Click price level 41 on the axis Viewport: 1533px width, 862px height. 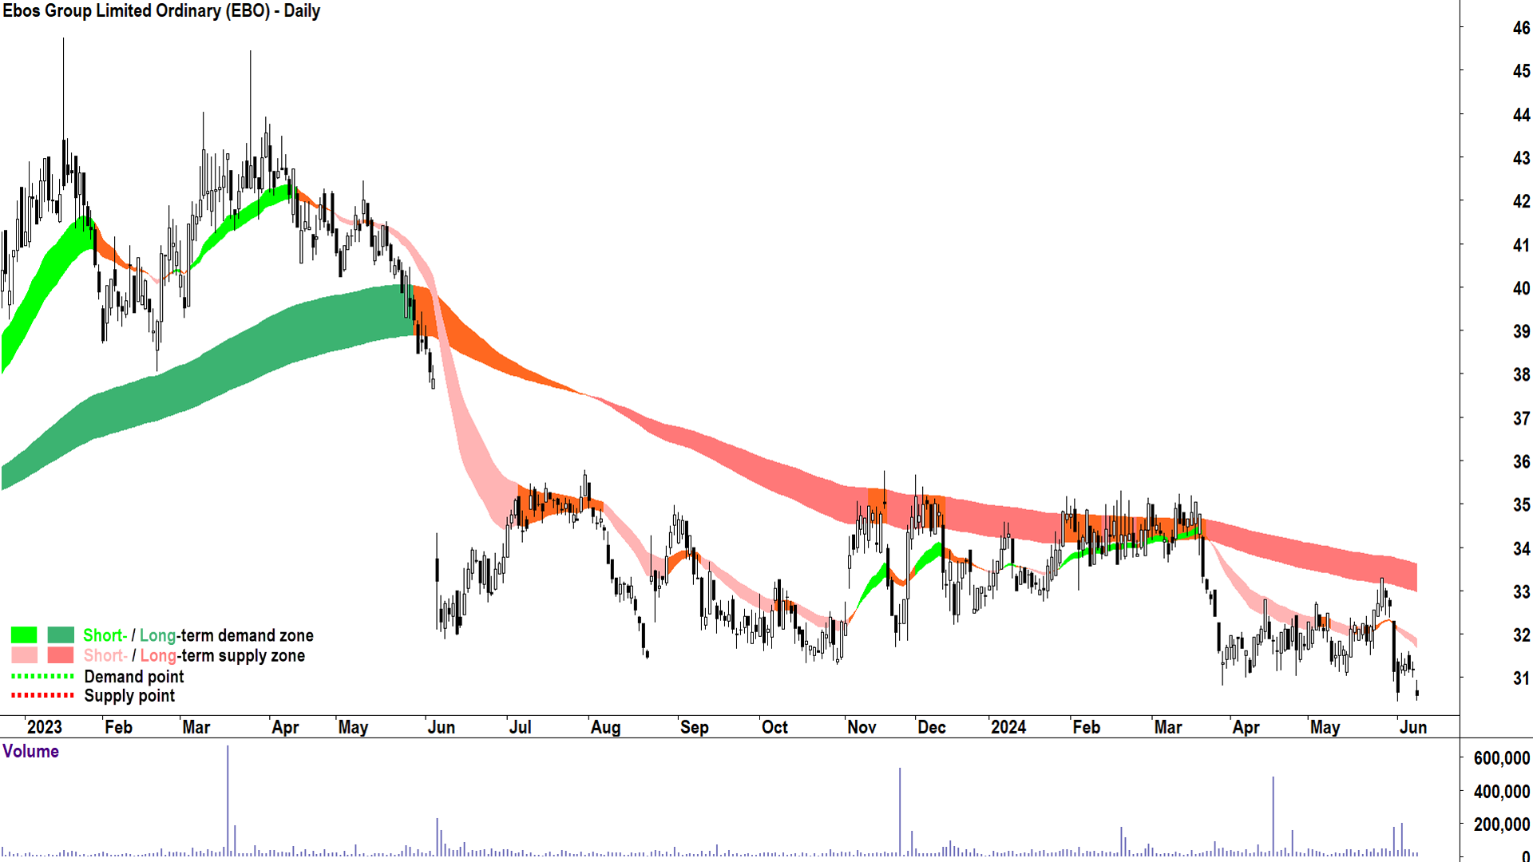click(1521, 245)
